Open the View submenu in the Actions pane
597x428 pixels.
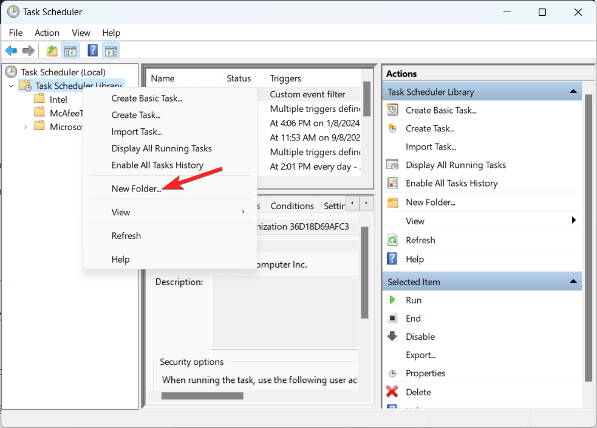(415, 221)
